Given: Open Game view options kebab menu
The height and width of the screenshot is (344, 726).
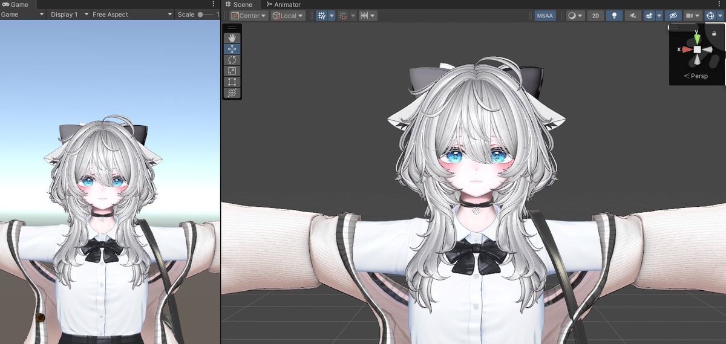Looking at the screenshot, I should coord(213,4).
